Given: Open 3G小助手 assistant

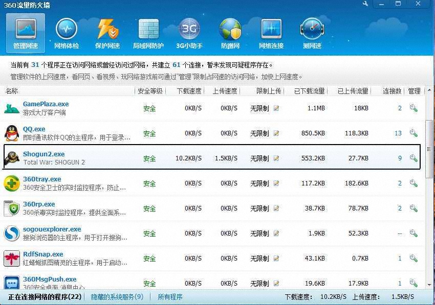Looking at the screenshot, I should [189, 33].
